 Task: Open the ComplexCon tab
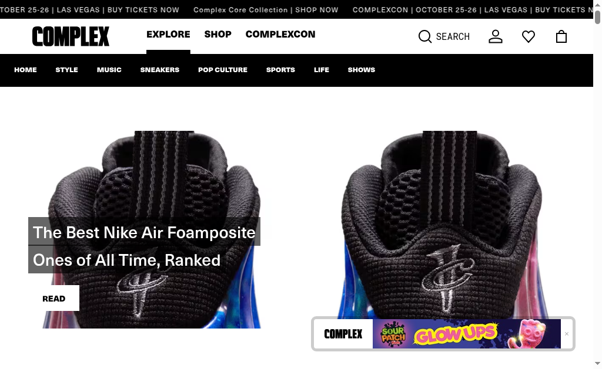280,34
